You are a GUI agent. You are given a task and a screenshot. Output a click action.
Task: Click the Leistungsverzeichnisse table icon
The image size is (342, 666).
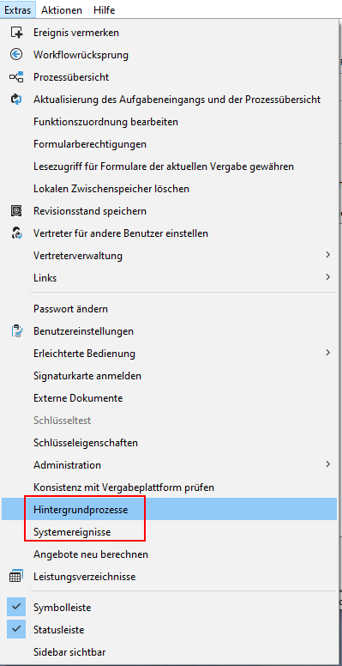tap(16, 577)
